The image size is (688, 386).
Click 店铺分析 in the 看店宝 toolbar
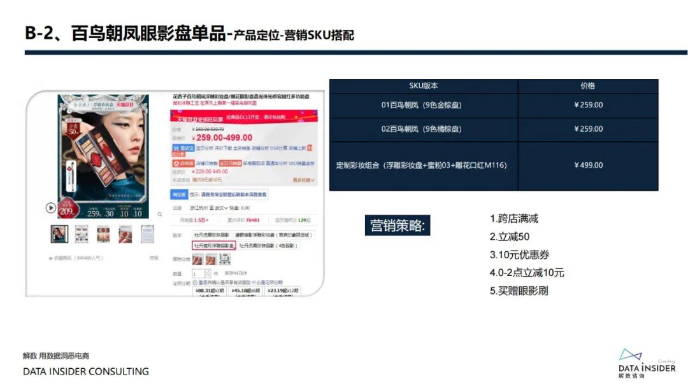click(x=262, y=148)
